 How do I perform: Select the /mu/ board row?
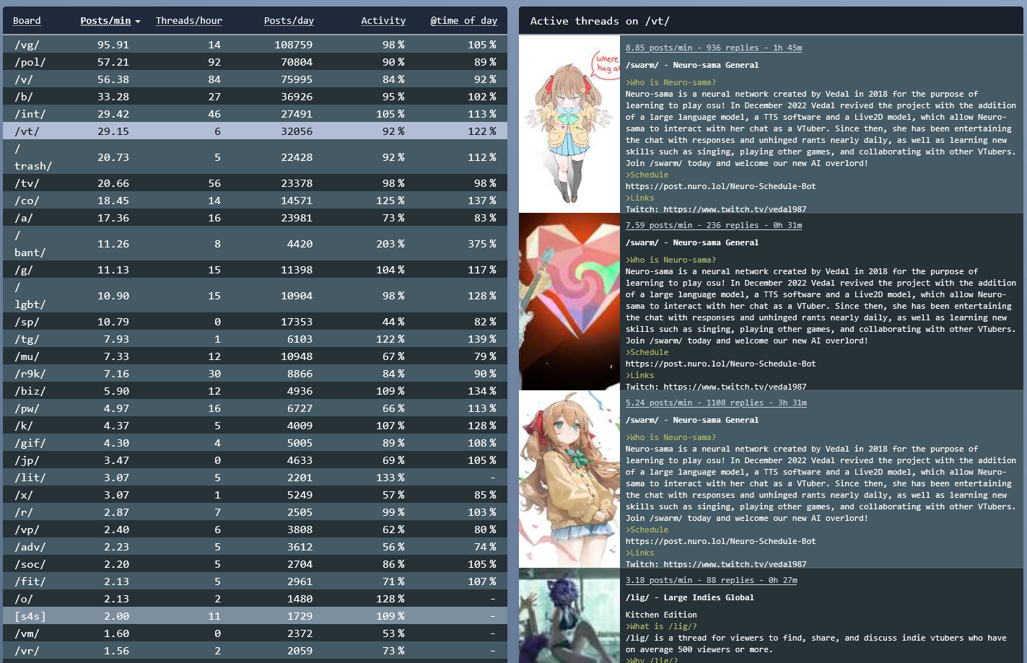[x=255, y=356]
